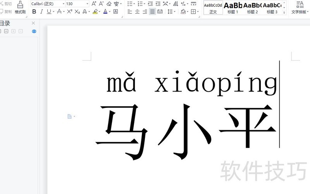
Task: Insert a bulleted list
Action: [130, 4]
